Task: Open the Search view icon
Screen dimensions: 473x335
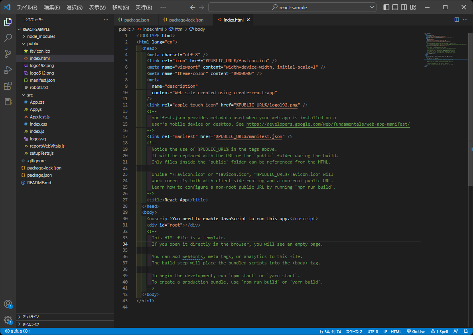Action: [8, 38]
